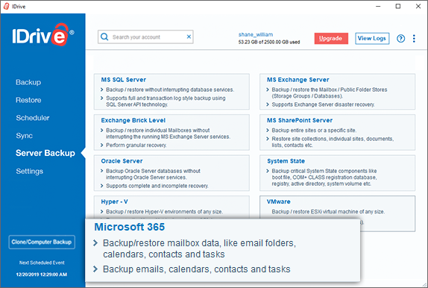Clear the search field with X icon
The height and width of the screenshot is (288, 428).
pos(189,37)
